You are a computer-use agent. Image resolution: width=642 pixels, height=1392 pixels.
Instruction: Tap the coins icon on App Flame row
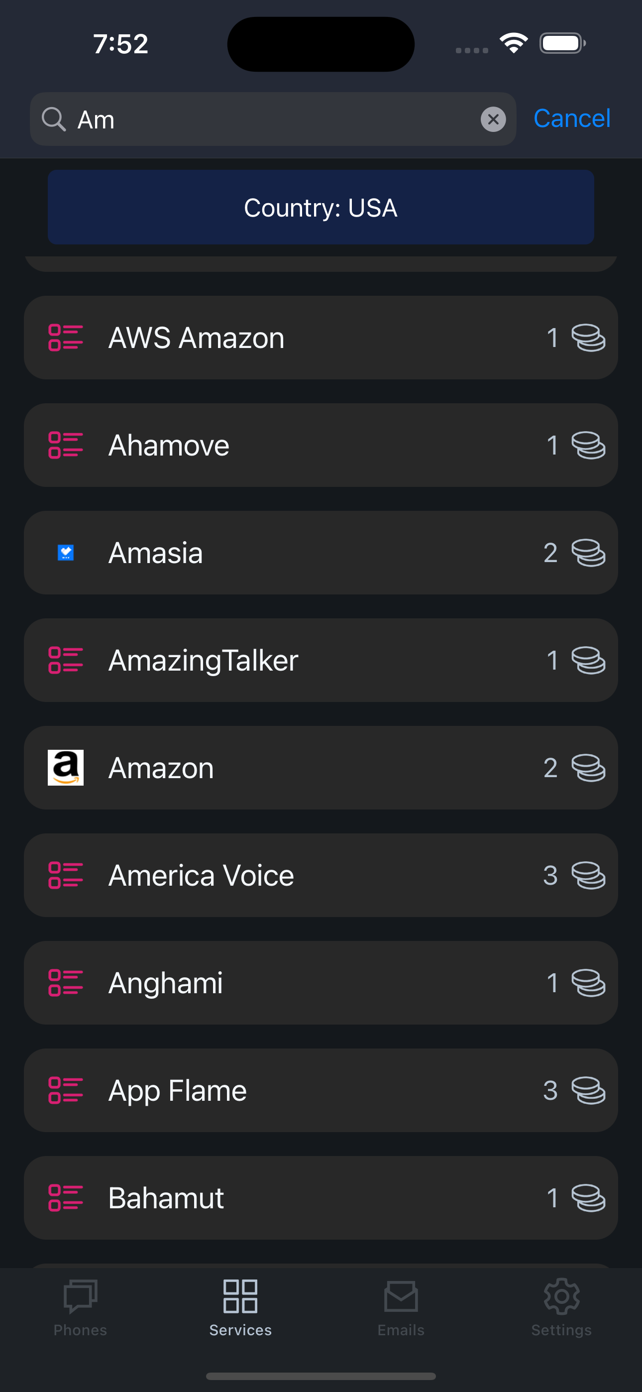coord(588,1090)
